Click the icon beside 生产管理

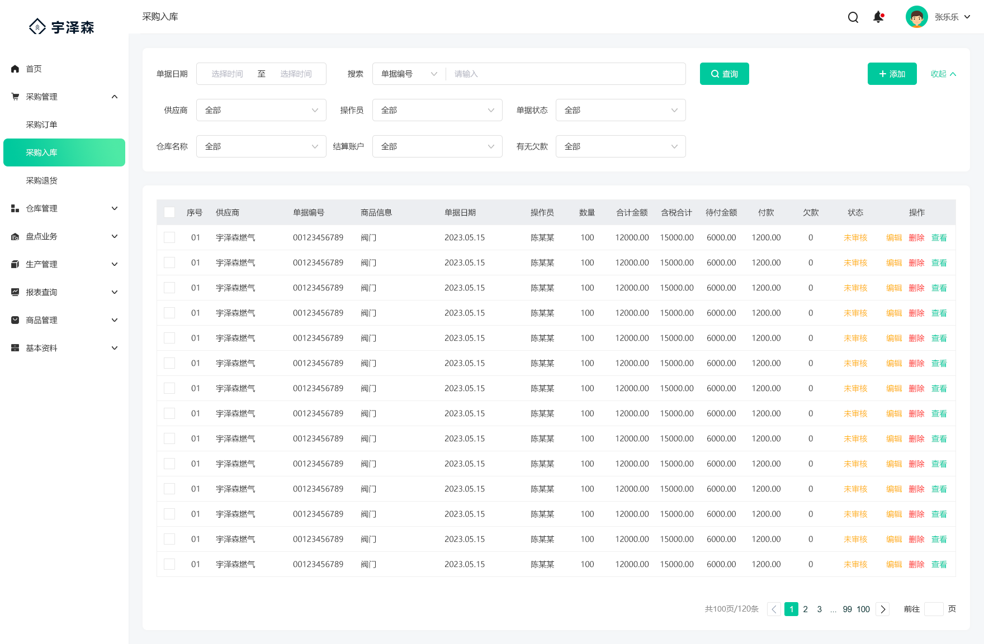coord(15,264)
